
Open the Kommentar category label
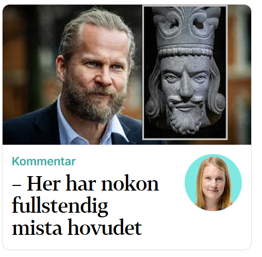[x=44, y=161]
